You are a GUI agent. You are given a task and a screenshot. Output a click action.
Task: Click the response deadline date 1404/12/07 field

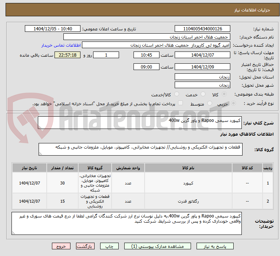202,55
